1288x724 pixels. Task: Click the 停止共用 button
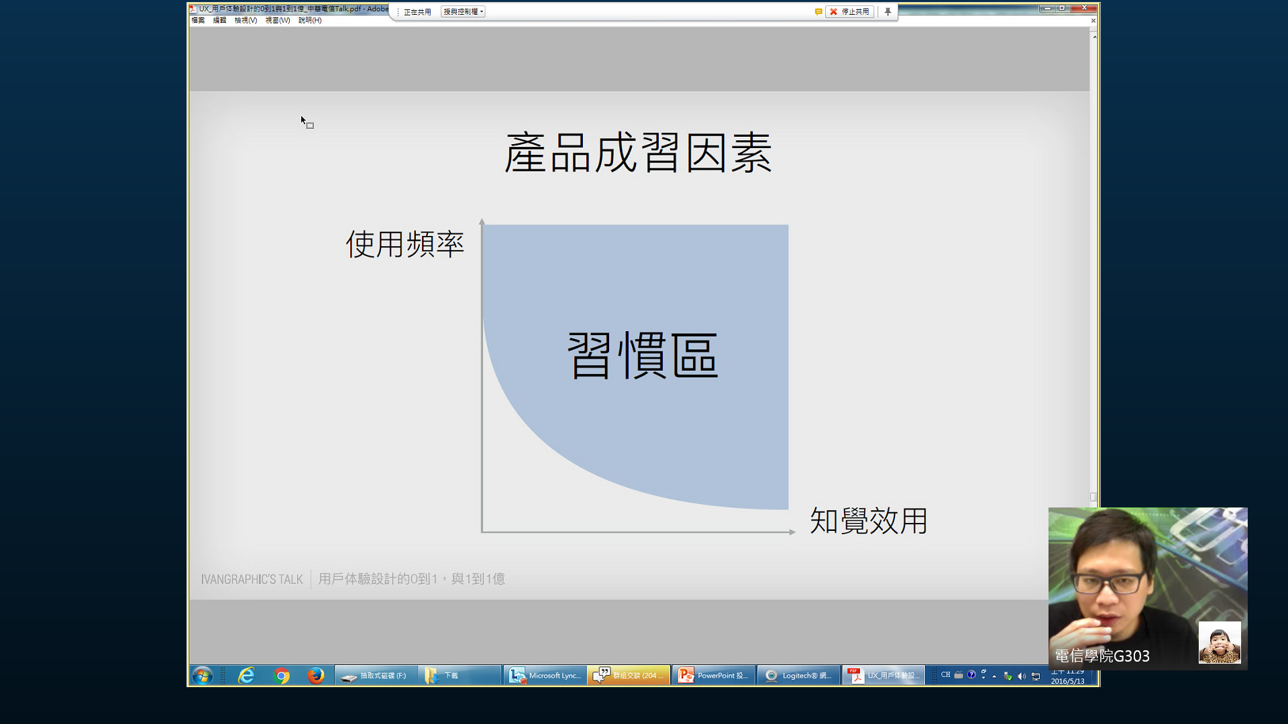coord(849,11)
